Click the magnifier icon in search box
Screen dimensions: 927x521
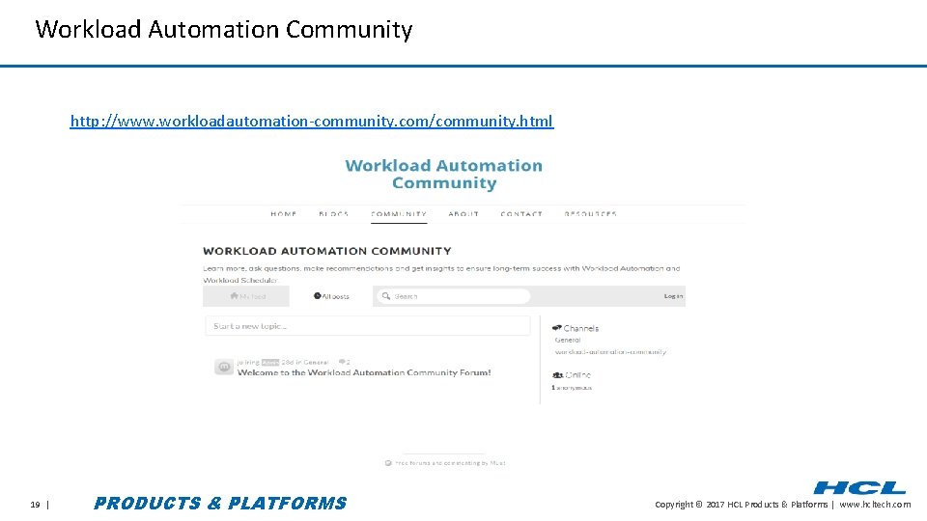[386, 296]
